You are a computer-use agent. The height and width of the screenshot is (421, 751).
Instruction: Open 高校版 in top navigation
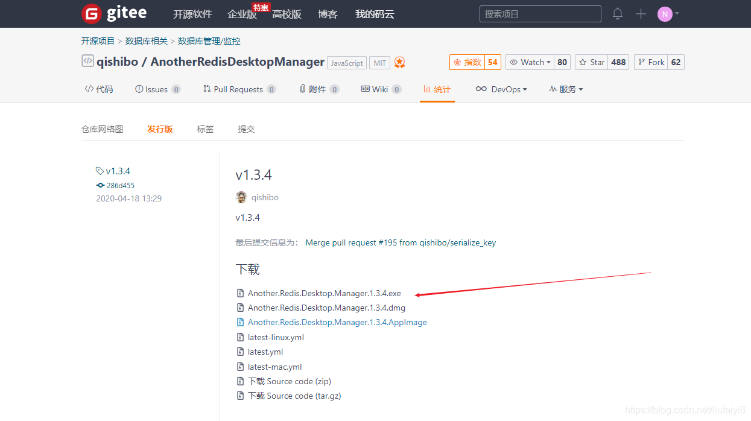point(287,14)
